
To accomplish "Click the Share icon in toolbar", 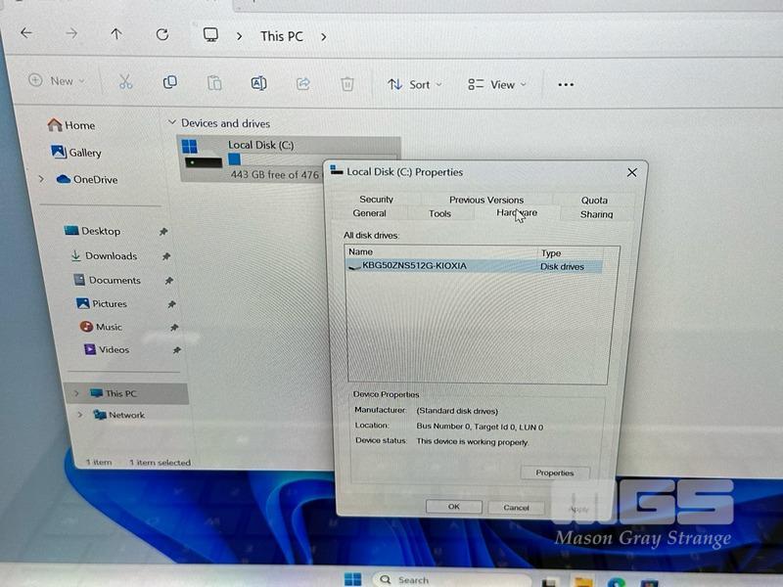I will [x=302, y=84].
